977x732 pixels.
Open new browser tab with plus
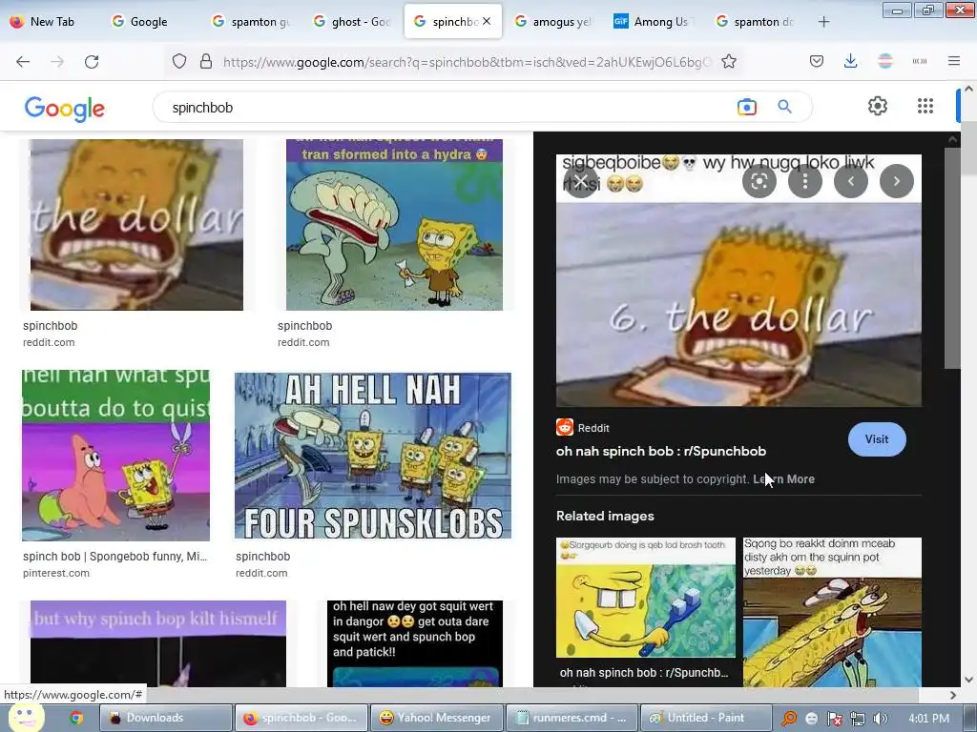tap(823, 22)
